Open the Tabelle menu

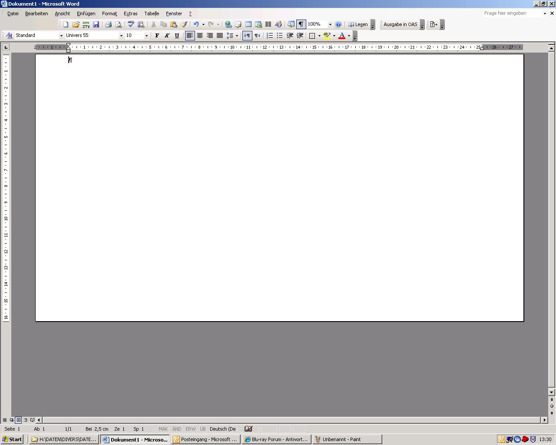click(x=152, y=13)
